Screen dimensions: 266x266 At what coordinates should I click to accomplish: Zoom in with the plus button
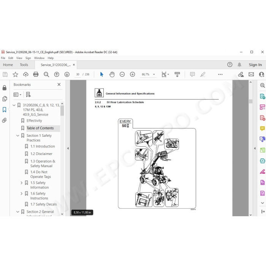click(x=133, y=74)
